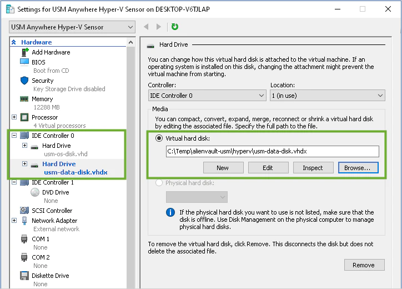
Task: Click the Browse... button
Action: point(358,168)
